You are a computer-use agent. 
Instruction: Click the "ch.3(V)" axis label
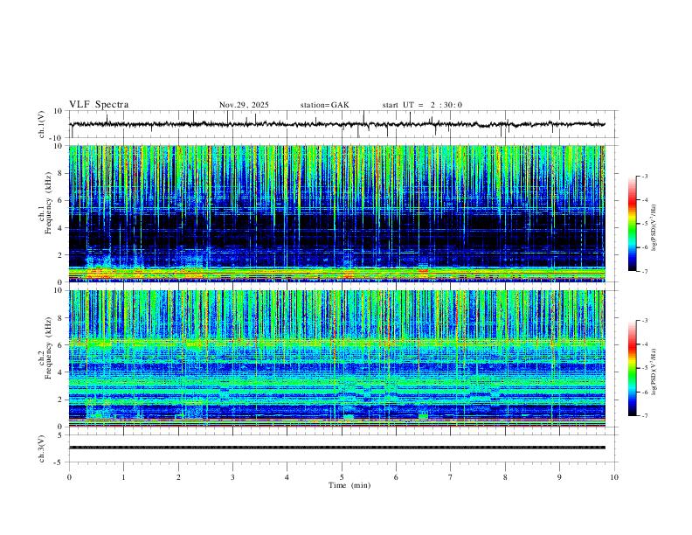pyautogui.click(x=41, y=448)
